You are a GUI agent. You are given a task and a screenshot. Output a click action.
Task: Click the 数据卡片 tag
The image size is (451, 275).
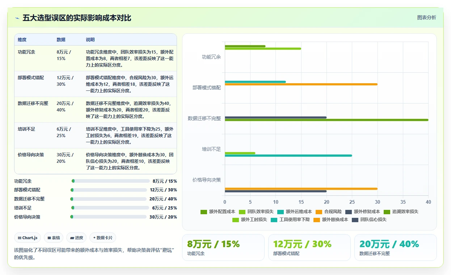103,238
